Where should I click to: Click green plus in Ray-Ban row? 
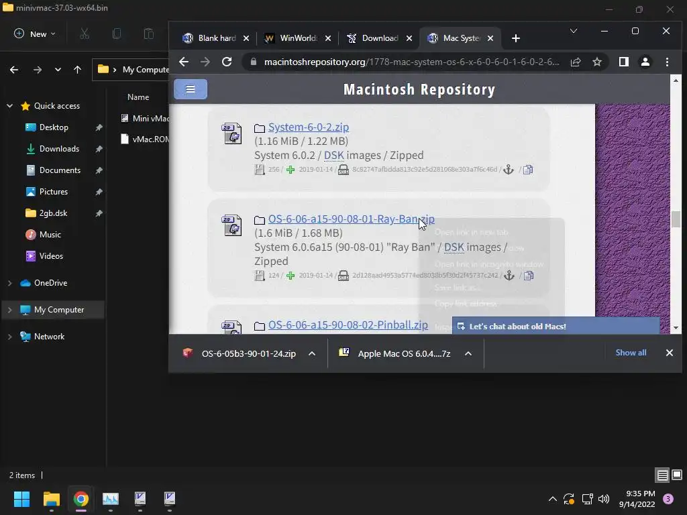[290, 276]
